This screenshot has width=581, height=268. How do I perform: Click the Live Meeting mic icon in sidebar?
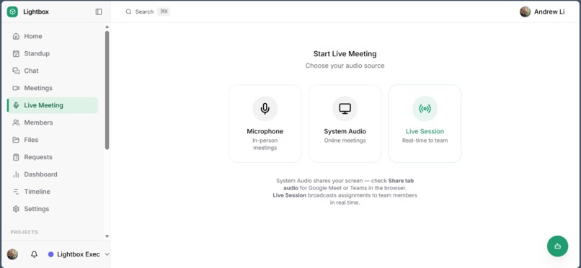pyautogui.click(x=16, y=105)
